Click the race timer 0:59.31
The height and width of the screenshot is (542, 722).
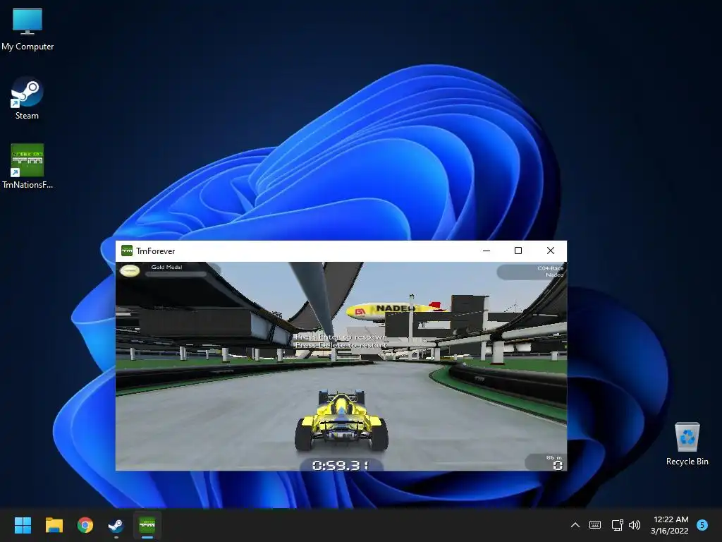click(x=341, y=465)
